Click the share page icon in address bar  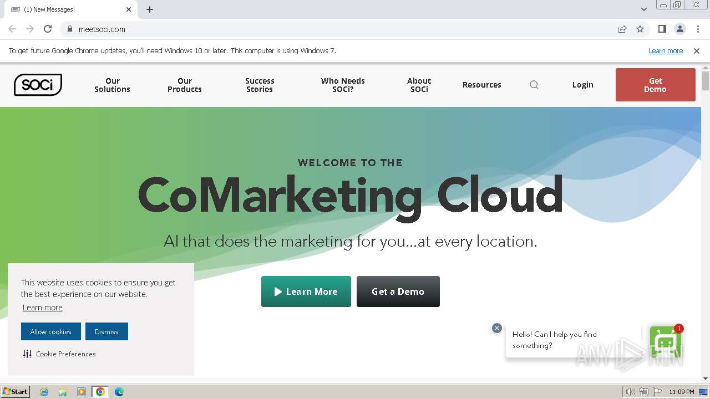tap(622, 29)
